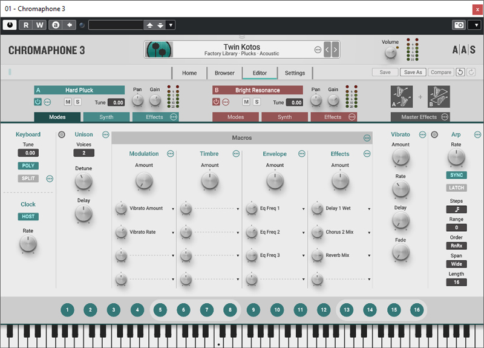Viewport: 484px width, 348px height.
Task: Open the Master Effects options menu
Action: coord(445,117)
